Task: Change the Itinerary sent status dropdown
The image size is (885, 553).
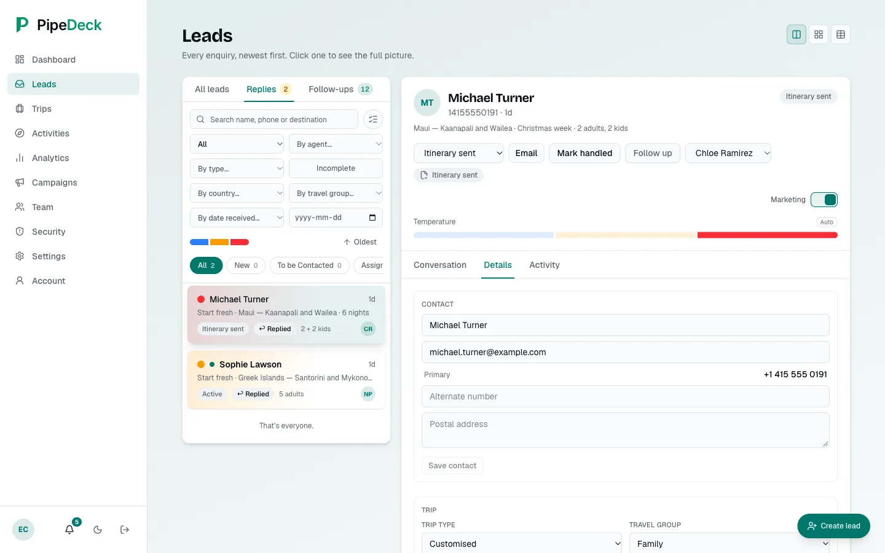Action: 458,153
